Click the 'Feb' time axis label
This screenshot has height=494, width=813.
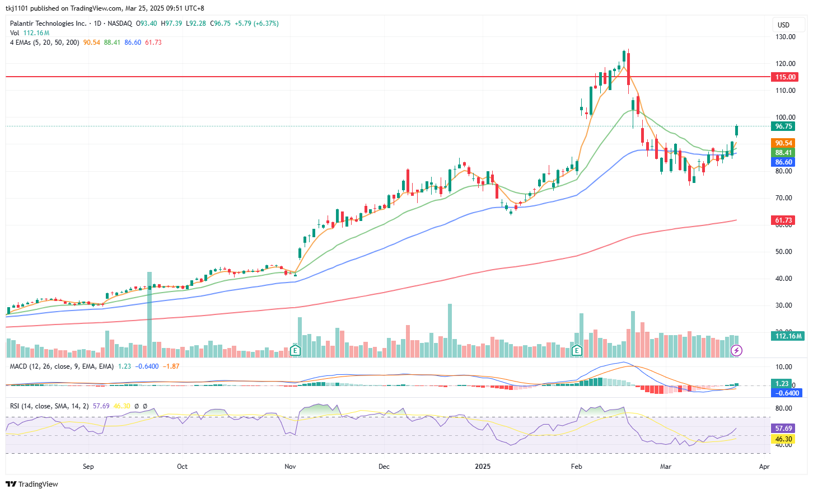577,467
